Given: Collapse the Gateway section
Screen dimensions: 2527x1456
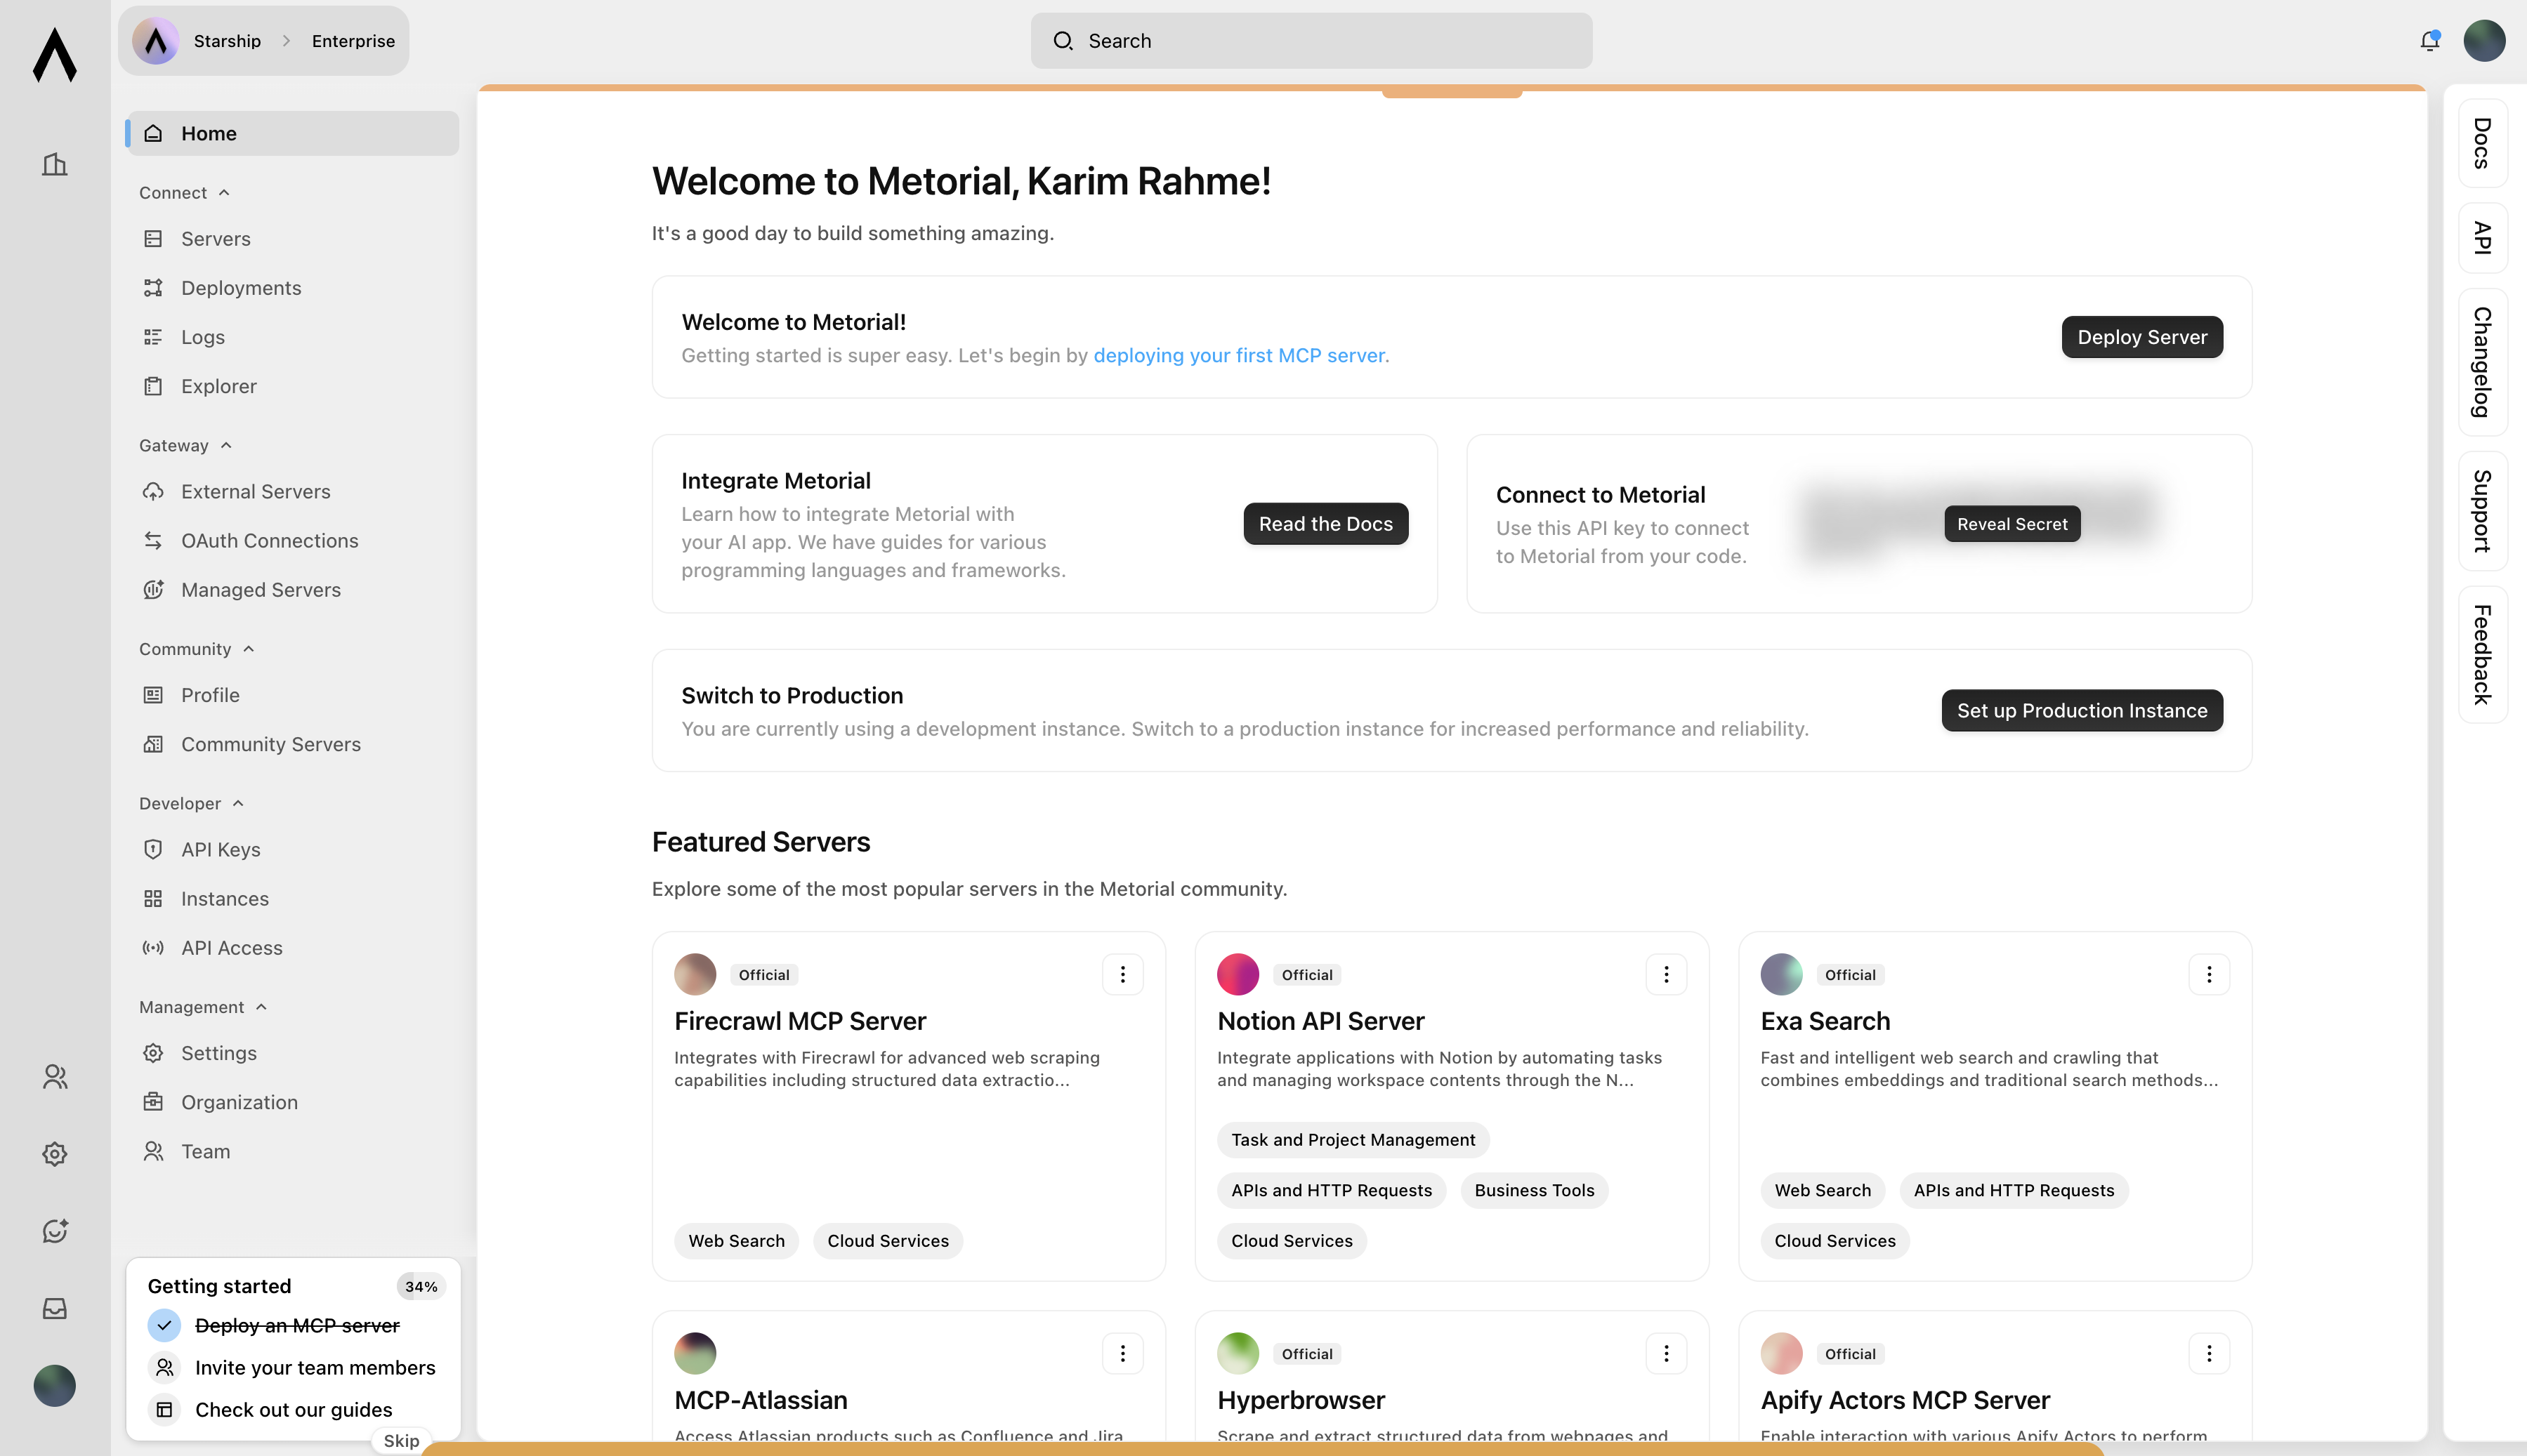Looking at the screenshot, I should point(225,445).
